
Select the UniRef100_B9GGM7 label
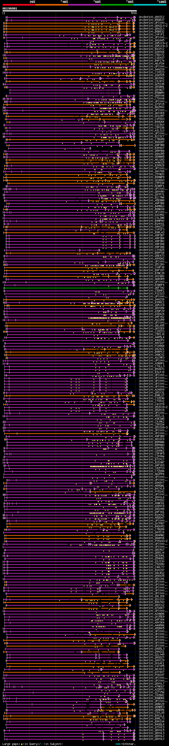152,142
